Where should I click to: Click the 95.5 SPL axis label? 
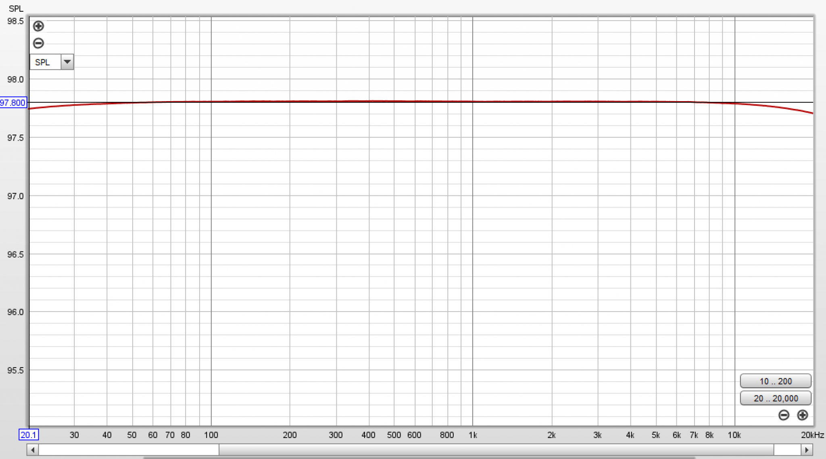click(15, 370)
